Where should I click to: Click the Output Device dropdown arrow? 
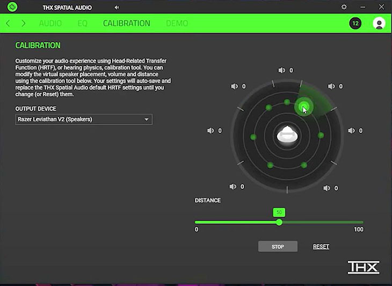(x=147, y=119)
